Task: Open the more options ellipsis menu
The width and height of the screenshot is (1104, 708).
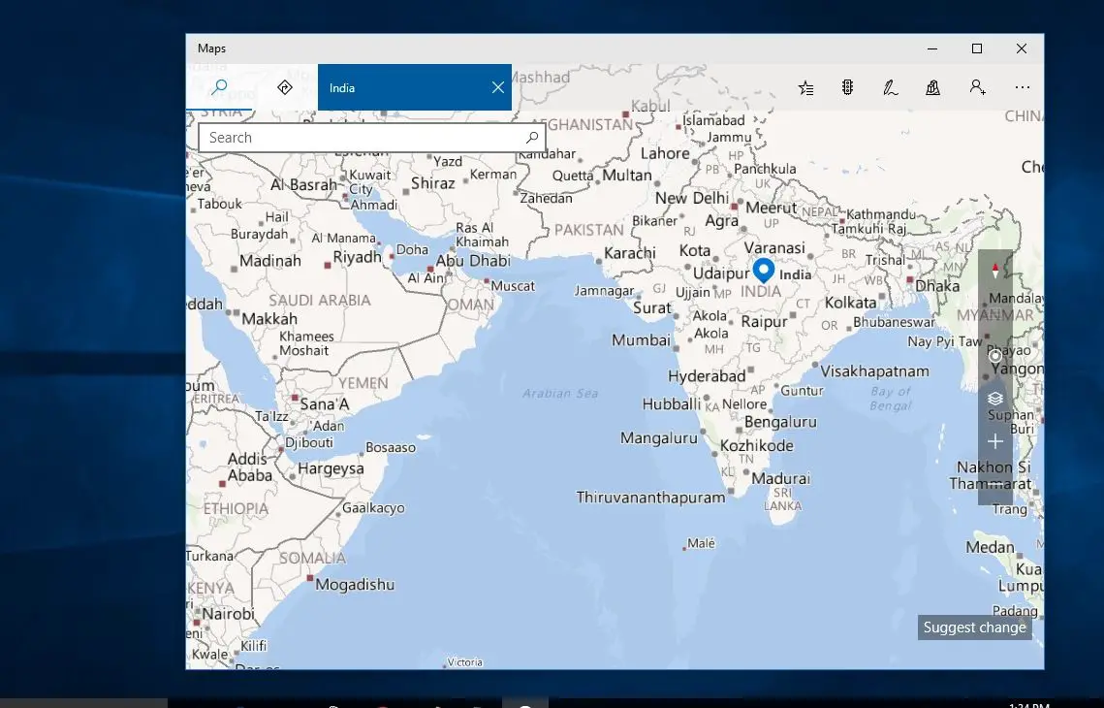Action: 1023,87
